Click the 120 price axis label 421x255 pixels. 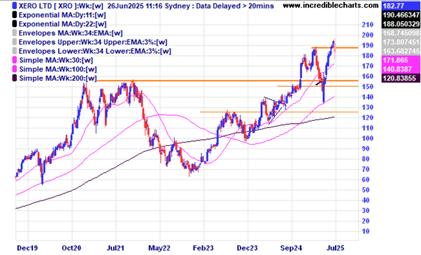pos(368,117)
